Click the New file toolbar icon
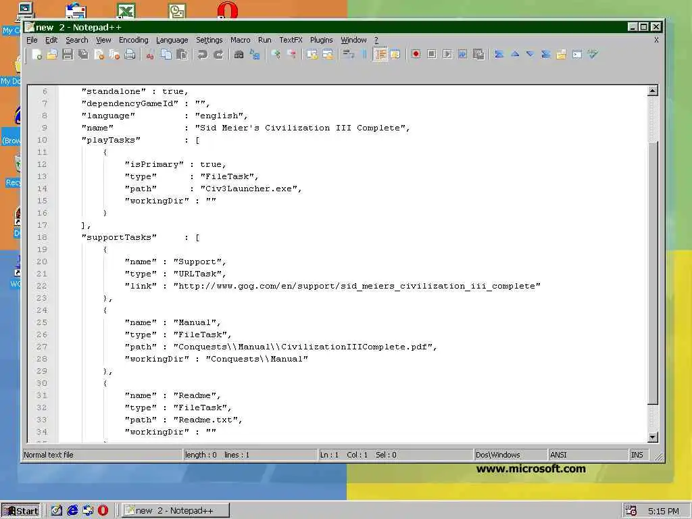This screenshot has height=519, width=692. point(36,54)
